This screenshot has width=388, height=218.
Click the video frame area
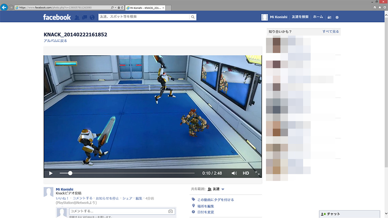[153, 112]
